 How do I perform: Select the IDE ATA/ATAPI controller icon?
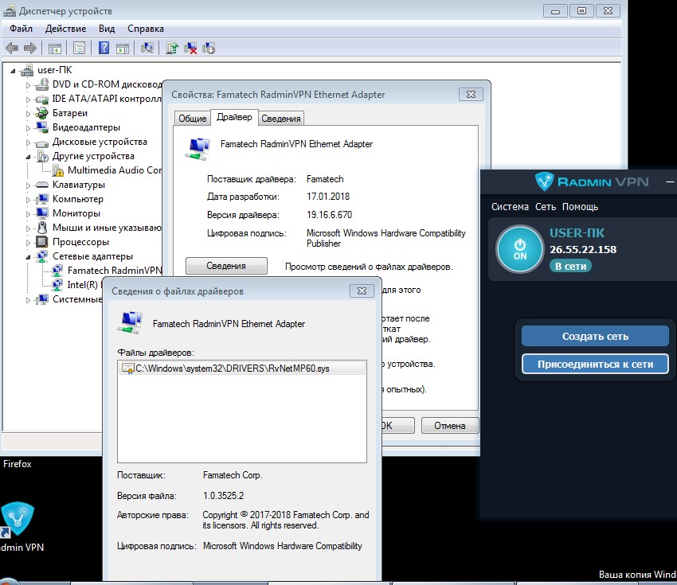point(42,99)
